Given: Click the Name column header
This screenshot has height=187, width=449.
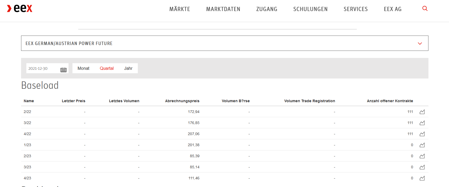Looking at the screenshot, I should point(29,101).
